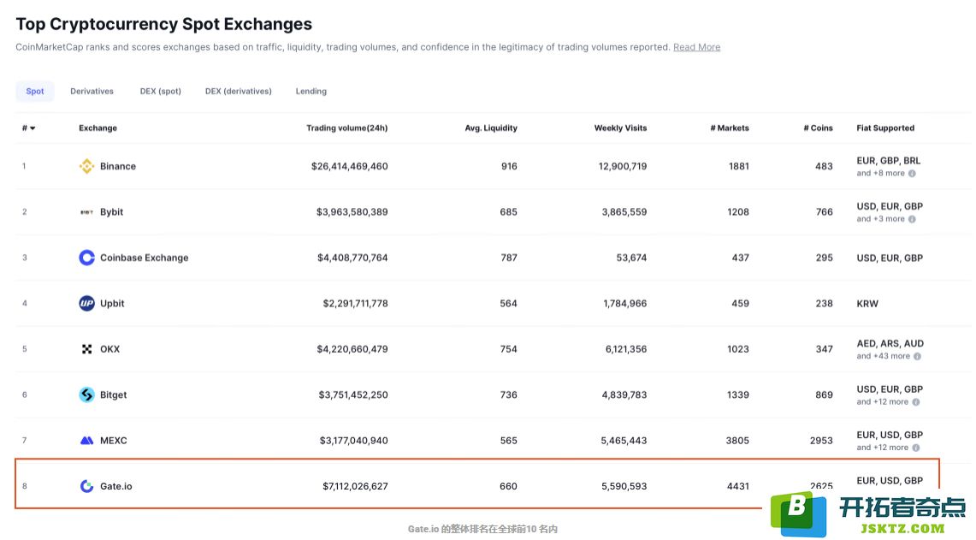
Task: Click Coinbase fiat USD, EUR, GBP
Action: point(890,258)
